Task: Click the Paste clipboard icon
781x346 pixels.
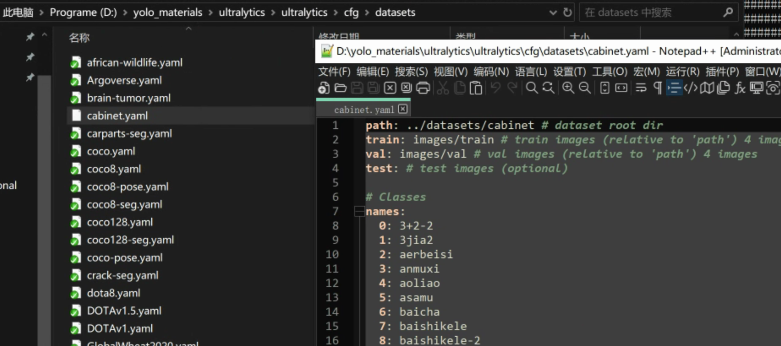Action: [476, 88]
